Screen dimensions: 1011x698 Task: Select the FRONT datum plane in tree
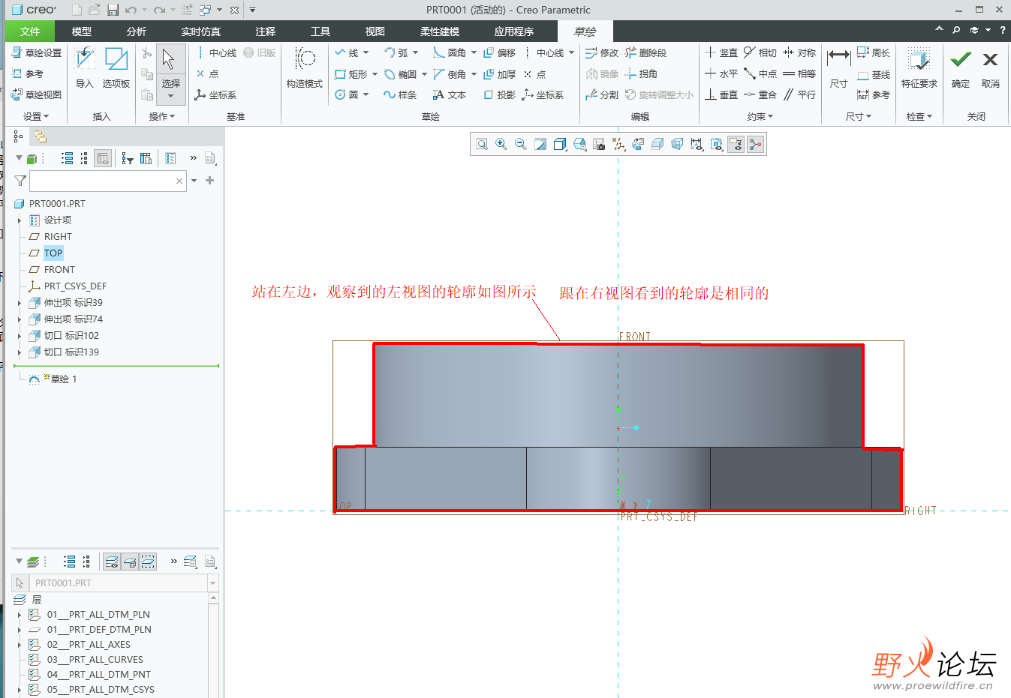click(59, 270)
